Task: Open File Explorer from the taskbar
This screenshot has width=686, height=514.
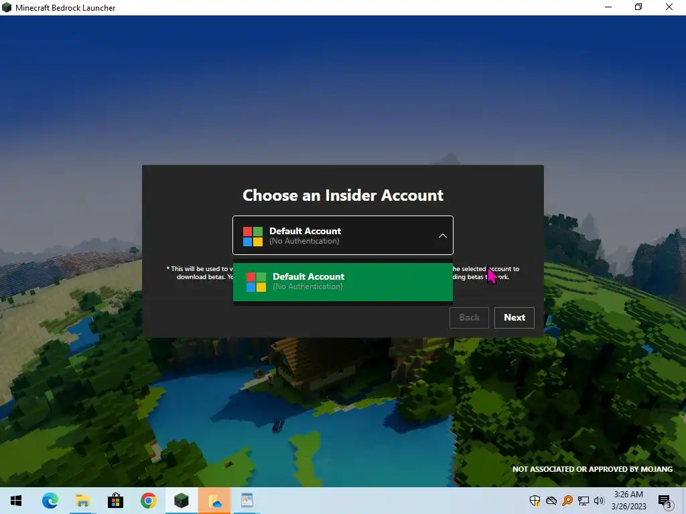Action: 82,501
